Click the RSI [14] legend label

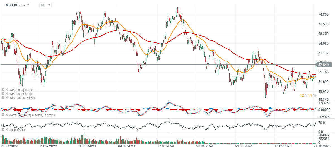click(x=14, y=130)
